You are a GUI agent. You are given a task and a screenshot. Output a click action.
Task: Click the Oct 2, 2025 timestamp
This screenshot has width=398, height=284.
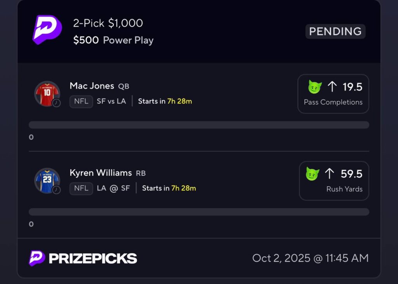click(x=310, y=258)
